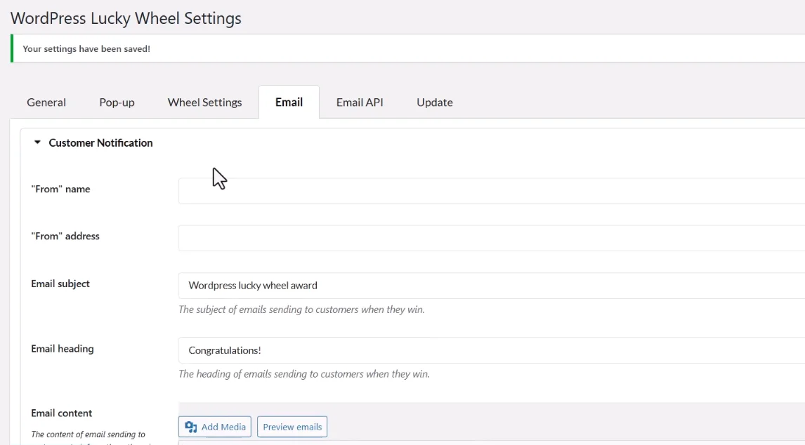Click the "From" name label
This screenshot has height=445, width=805.
point(60,189)
